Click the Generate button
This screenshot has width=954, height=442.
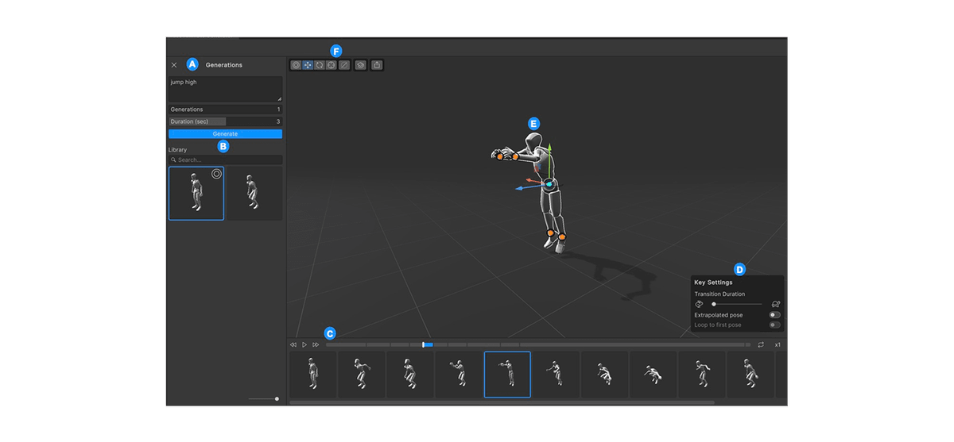point(225,134)
